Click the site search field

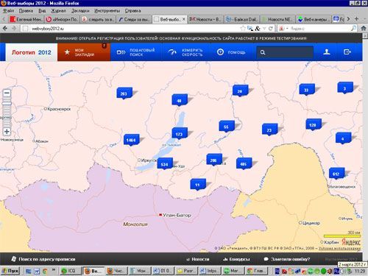tap(285, 52)
